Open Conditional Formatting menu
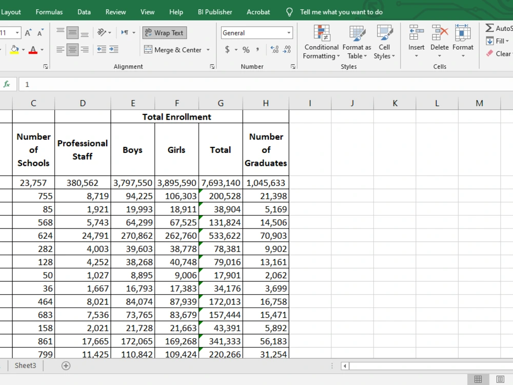 point(321,42)
